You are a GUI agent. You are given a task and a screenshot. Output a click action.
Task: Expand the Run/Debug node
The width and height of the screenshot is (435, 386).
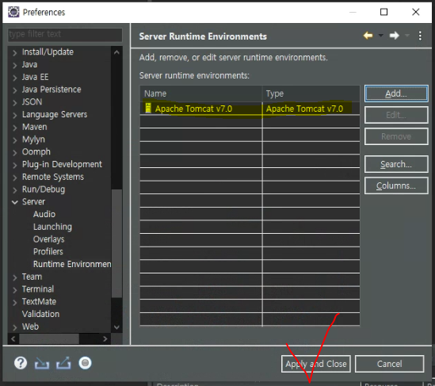click(x=15, y=189)
